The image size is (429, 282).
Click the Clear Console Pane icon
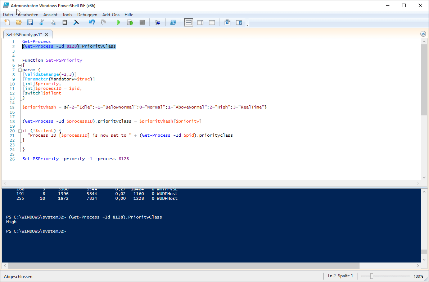(x=76, y=22)
